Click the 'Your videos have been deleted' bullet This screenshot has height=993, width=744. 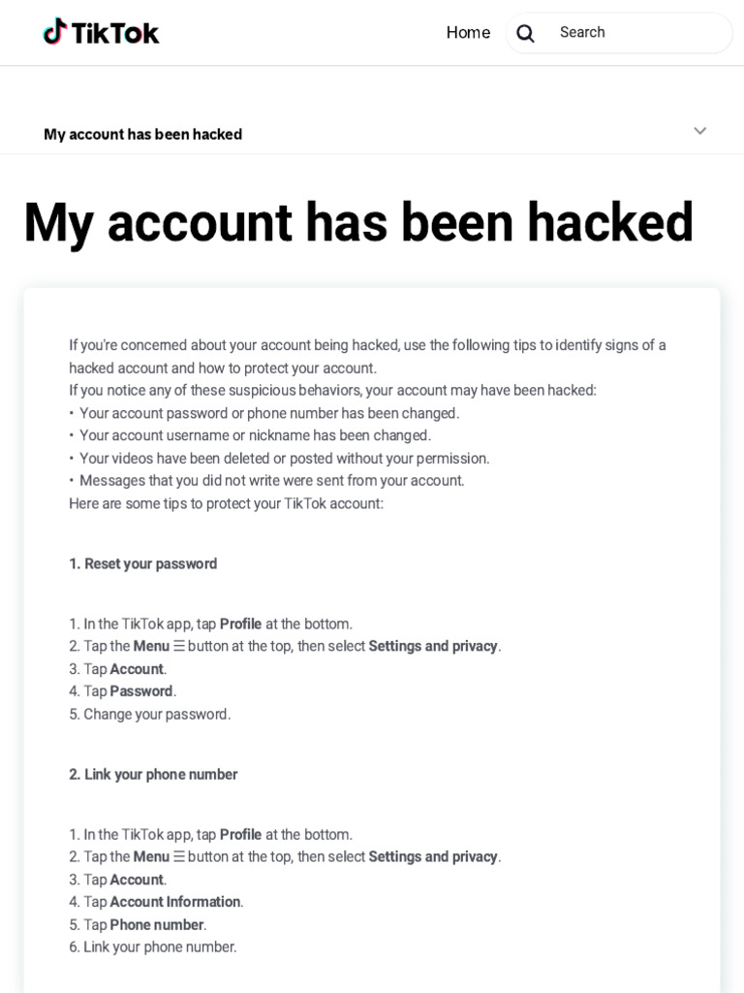[284, 458]
